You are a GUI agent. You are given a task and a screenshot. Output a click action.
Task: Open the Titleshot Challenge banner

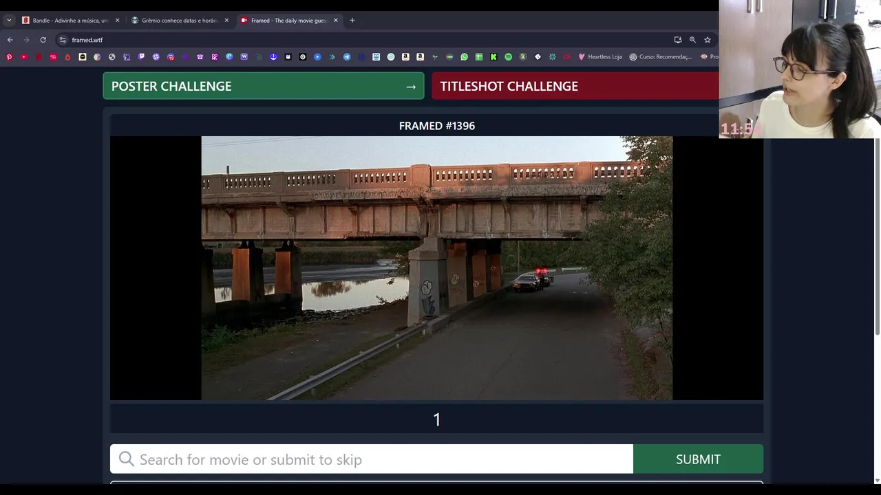click(575, 86)
